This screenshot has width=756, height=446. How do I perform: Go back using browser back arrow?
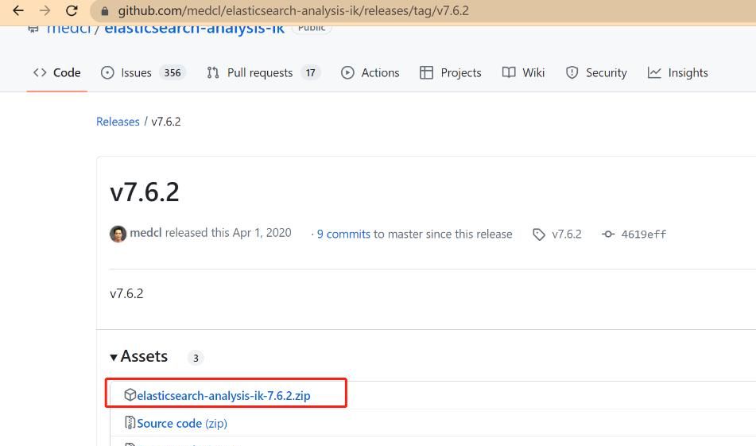pyautogui.click(x=17, y=10)
